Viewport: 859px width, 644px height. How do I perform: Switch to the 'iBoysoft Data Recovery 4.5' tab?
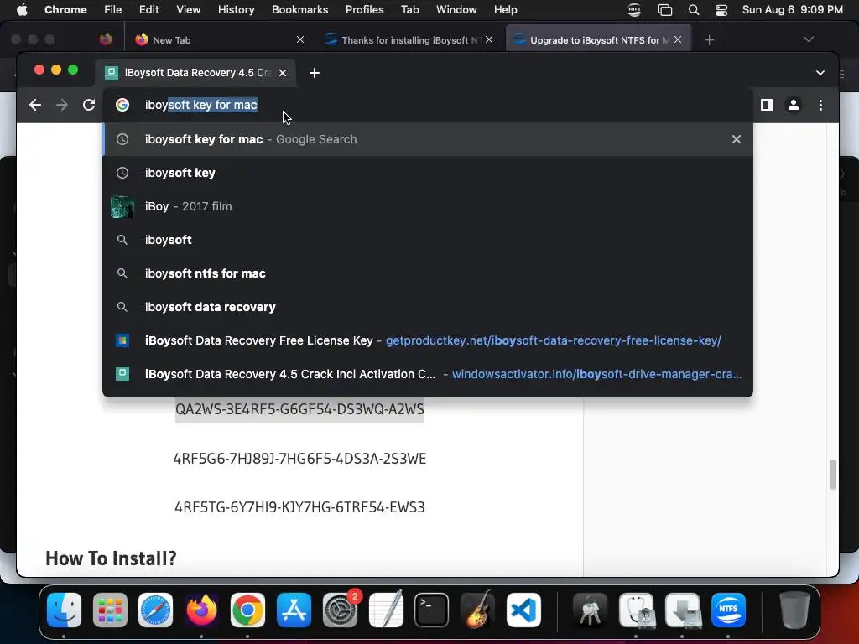point(197,73)
